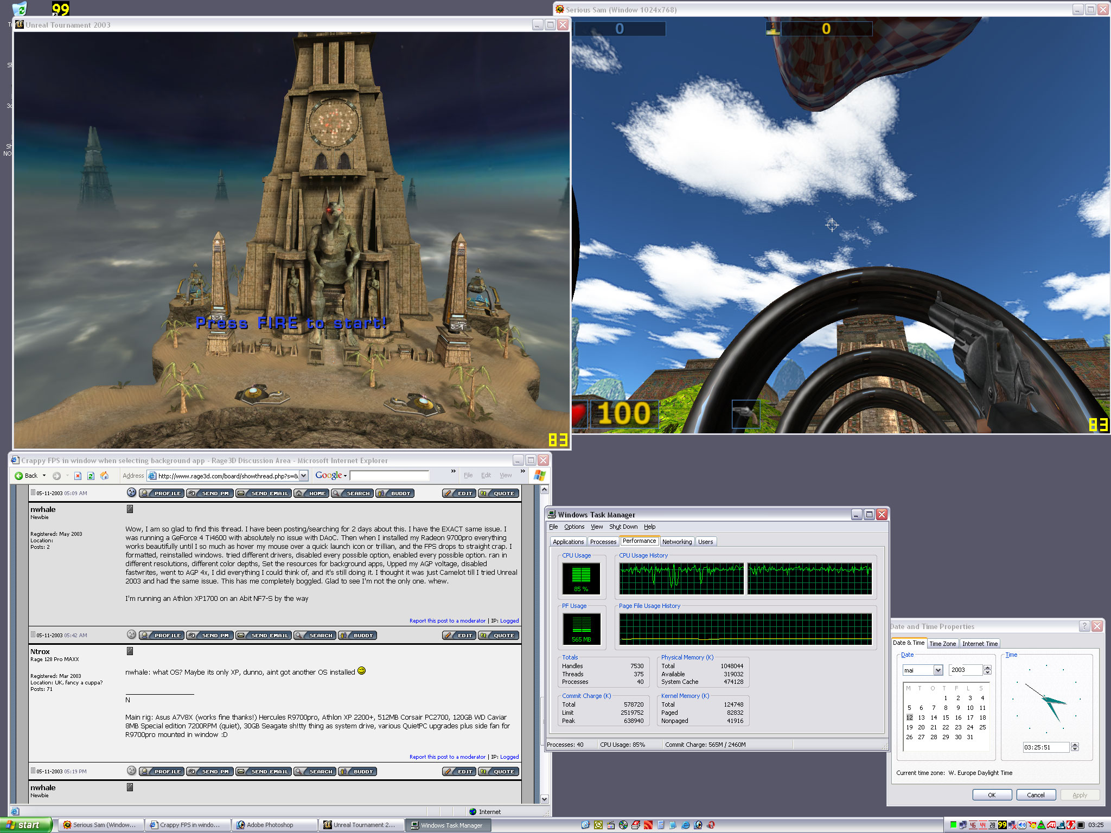Image resolution: width=1111 pixels, height=833 pixels.
Task: Expand the Google toolbar overflow chevron
Action: (x=454, y=471)
